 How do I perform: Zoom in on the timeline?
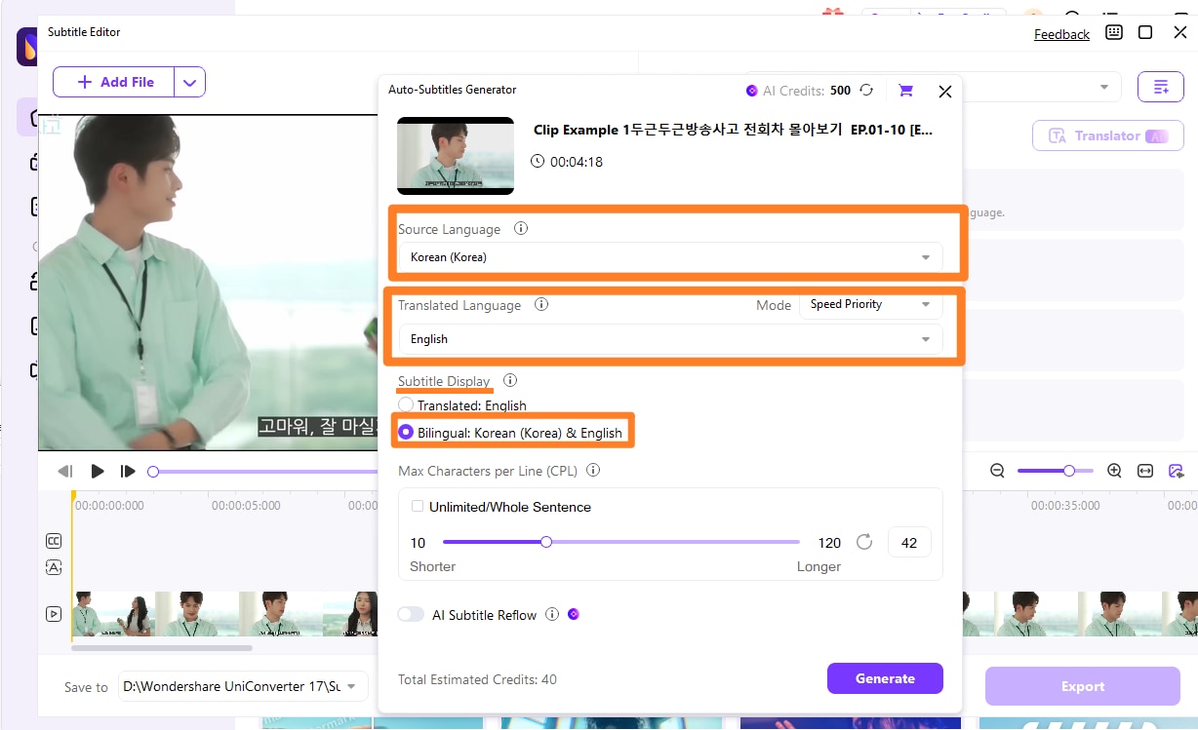[x=1114, y=470]
